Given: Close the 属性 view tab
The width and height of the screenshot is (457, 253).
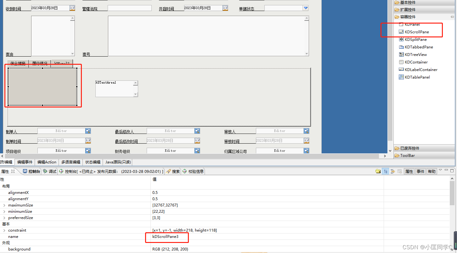Looking at the screenshot, I should click(13, 171).
